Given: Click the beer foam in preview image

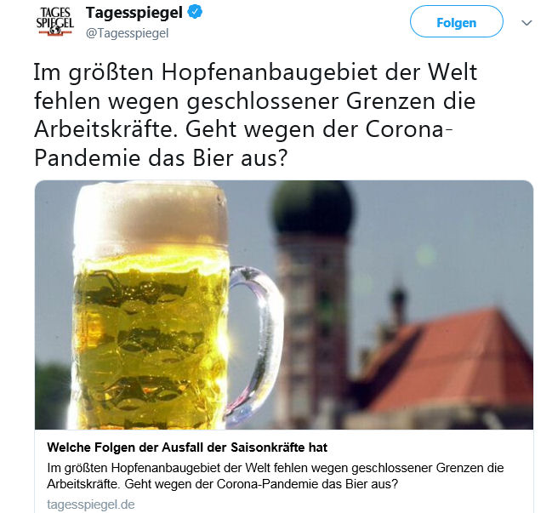Looking at the screenshot, I should click(x=151, y=214).
